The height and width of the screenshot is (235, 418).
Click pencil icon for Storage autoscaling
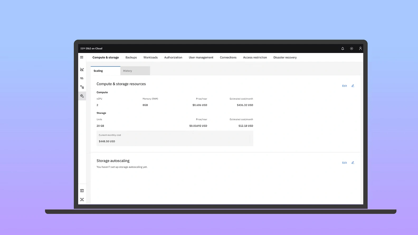point(353,163)
